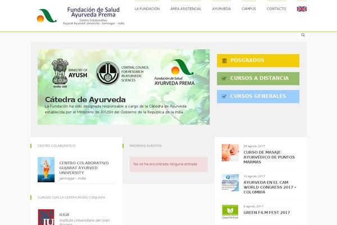Open Ayurveda en el CAM World Congress 2017 post
Viewport: 337px width, 225px height.
pyautogui.click(x=270, y=187)
